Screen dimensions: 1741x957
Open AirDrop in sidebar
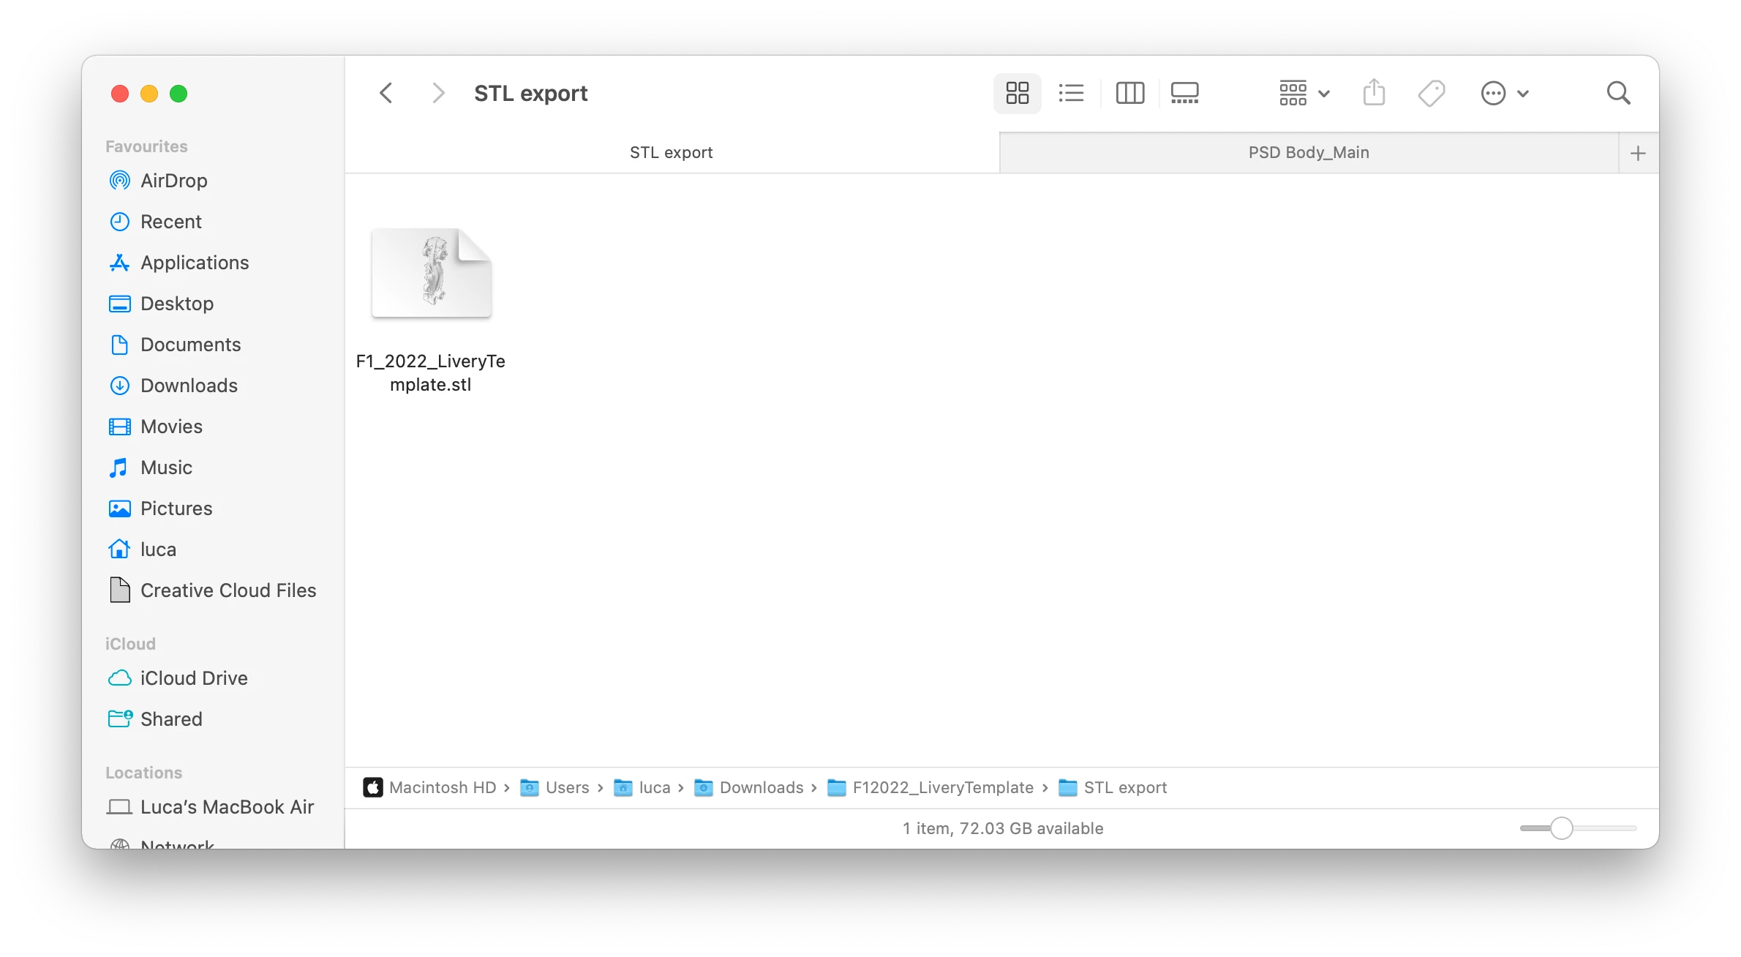pos(173,181)
